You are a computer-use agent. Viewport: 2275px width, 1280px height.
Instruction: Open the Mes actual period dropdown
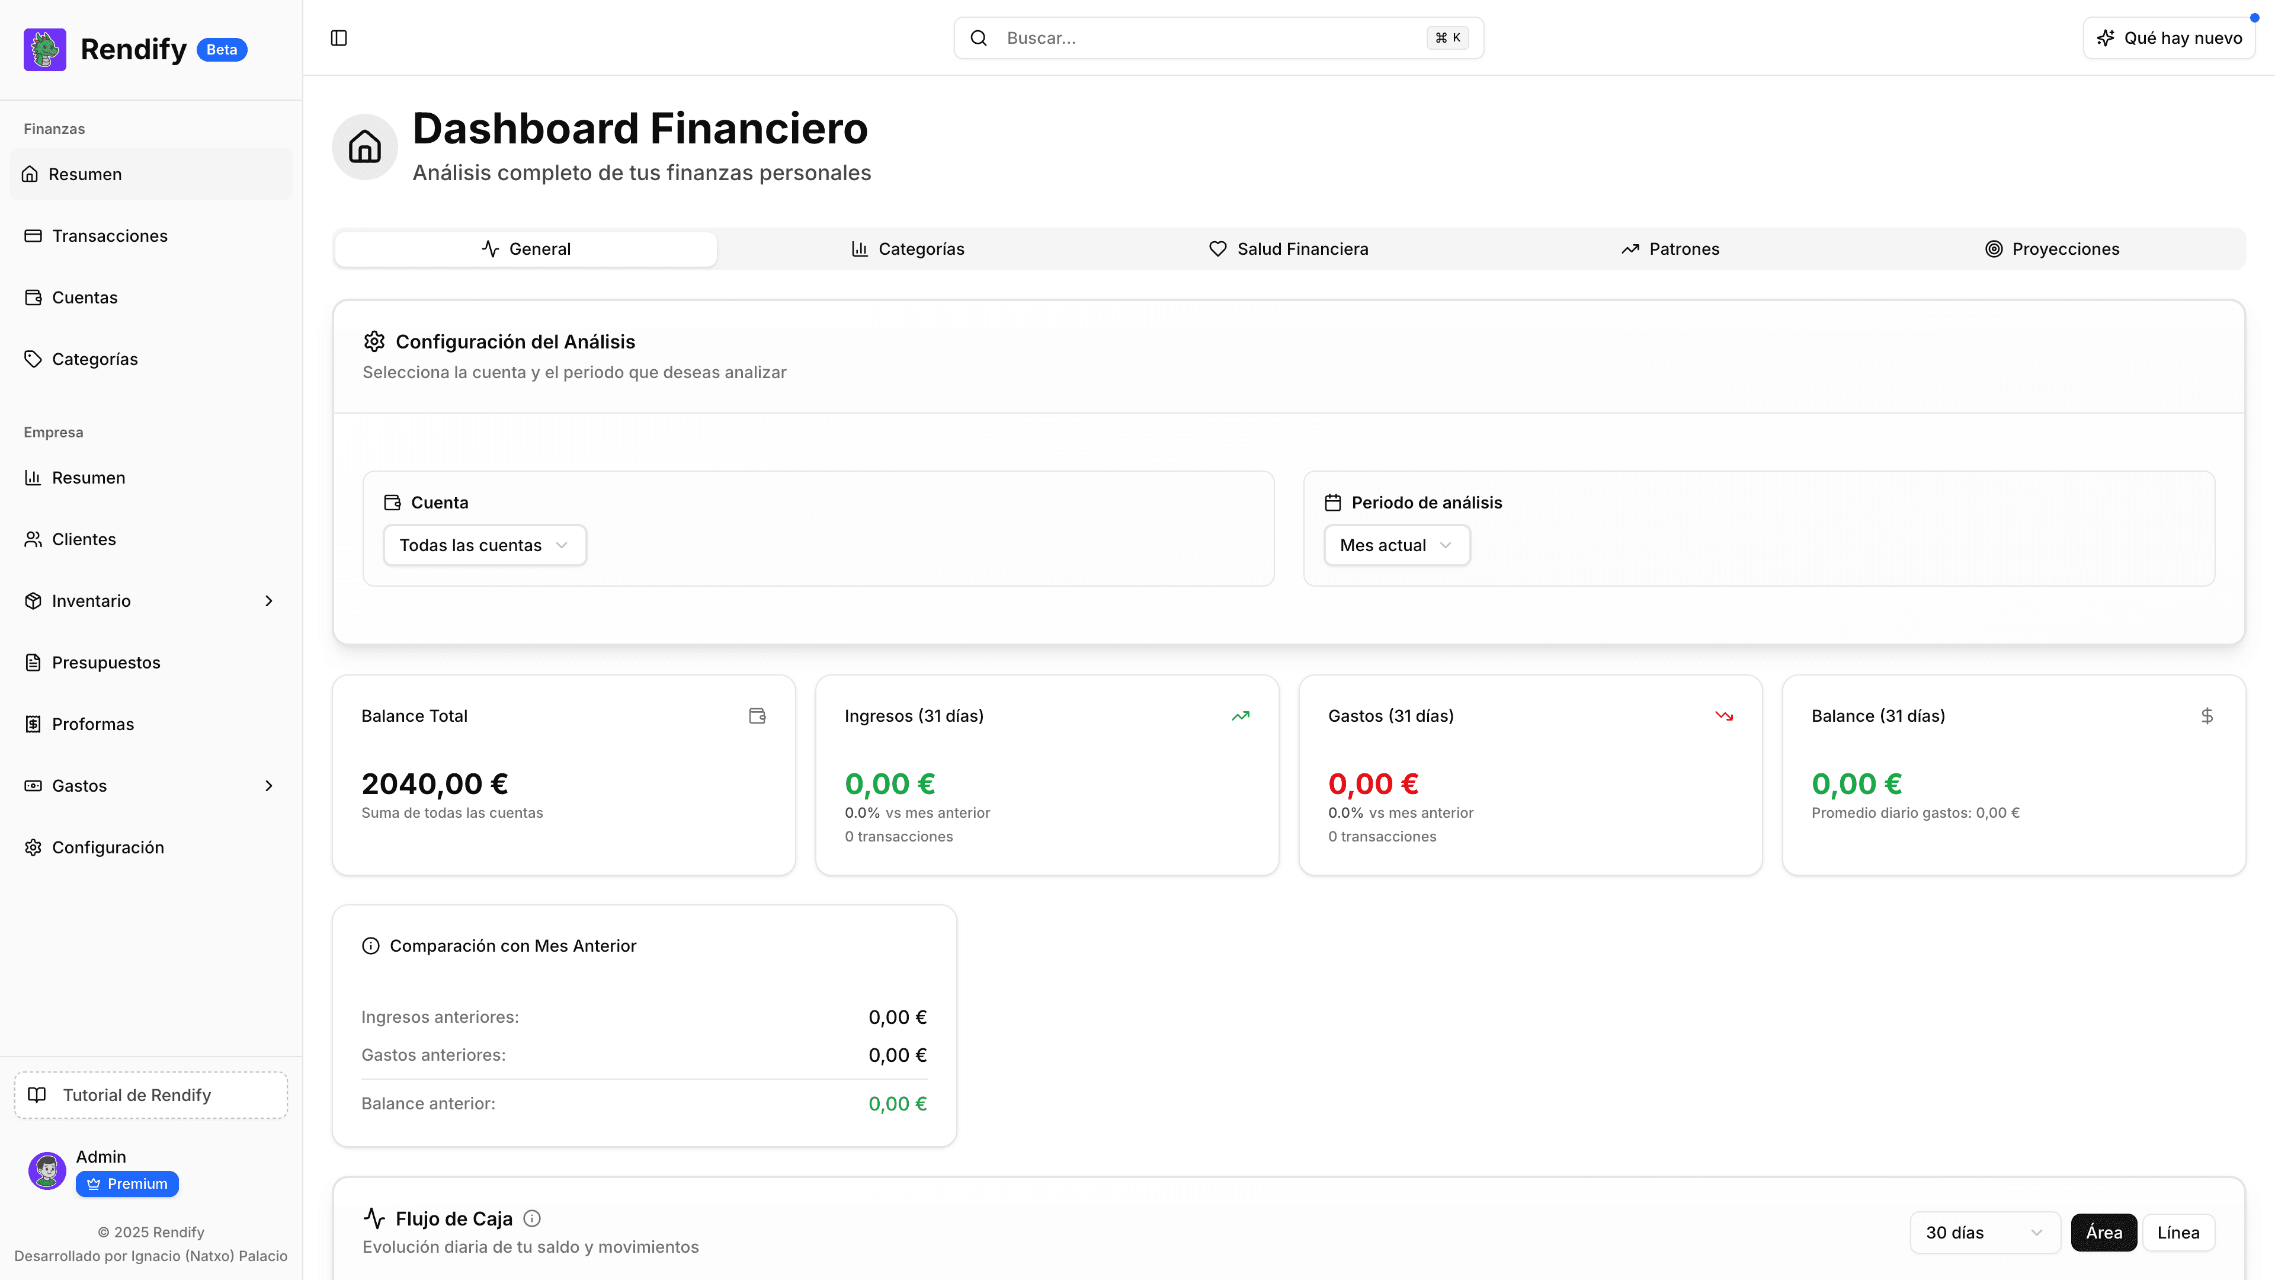pos(1396,545)
